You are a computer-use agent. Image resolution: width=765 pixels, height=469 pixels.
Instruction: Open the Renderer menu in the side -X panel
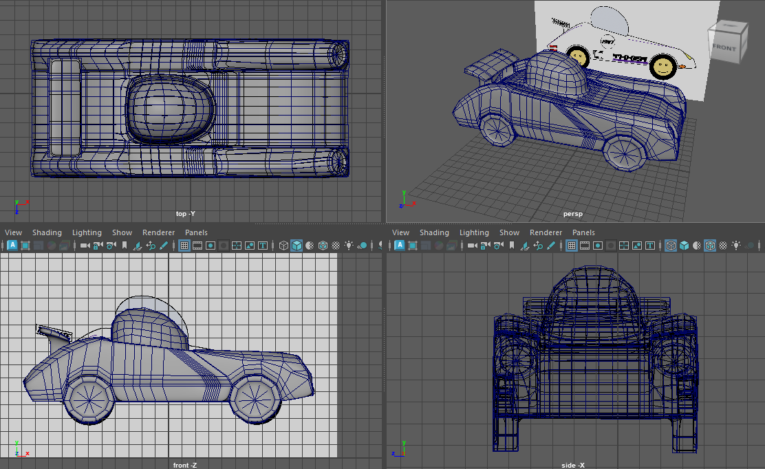(546, 232)
